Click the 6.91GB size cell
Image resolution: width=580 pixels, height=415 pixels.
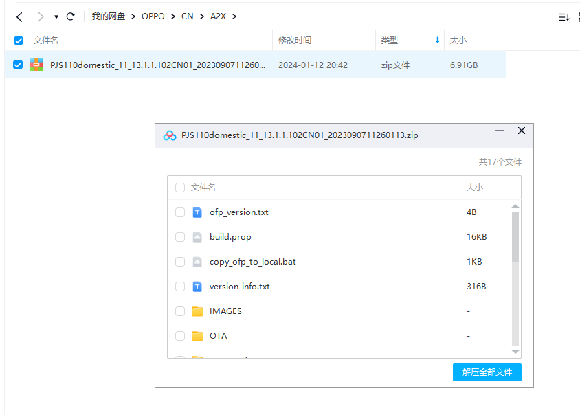(464, 65)
